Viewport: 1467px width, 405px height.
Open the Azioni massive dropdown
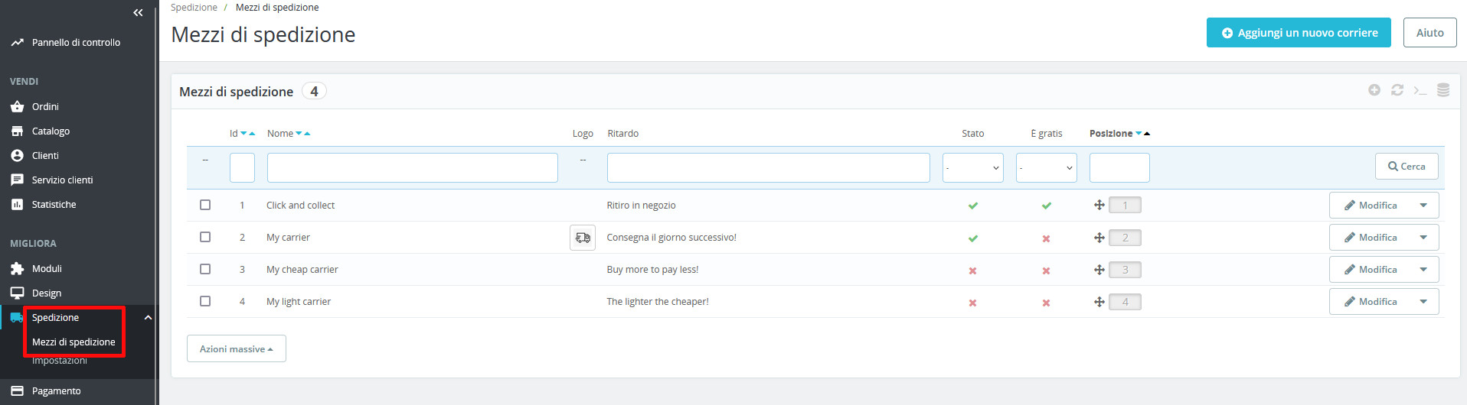click(237, 348)
